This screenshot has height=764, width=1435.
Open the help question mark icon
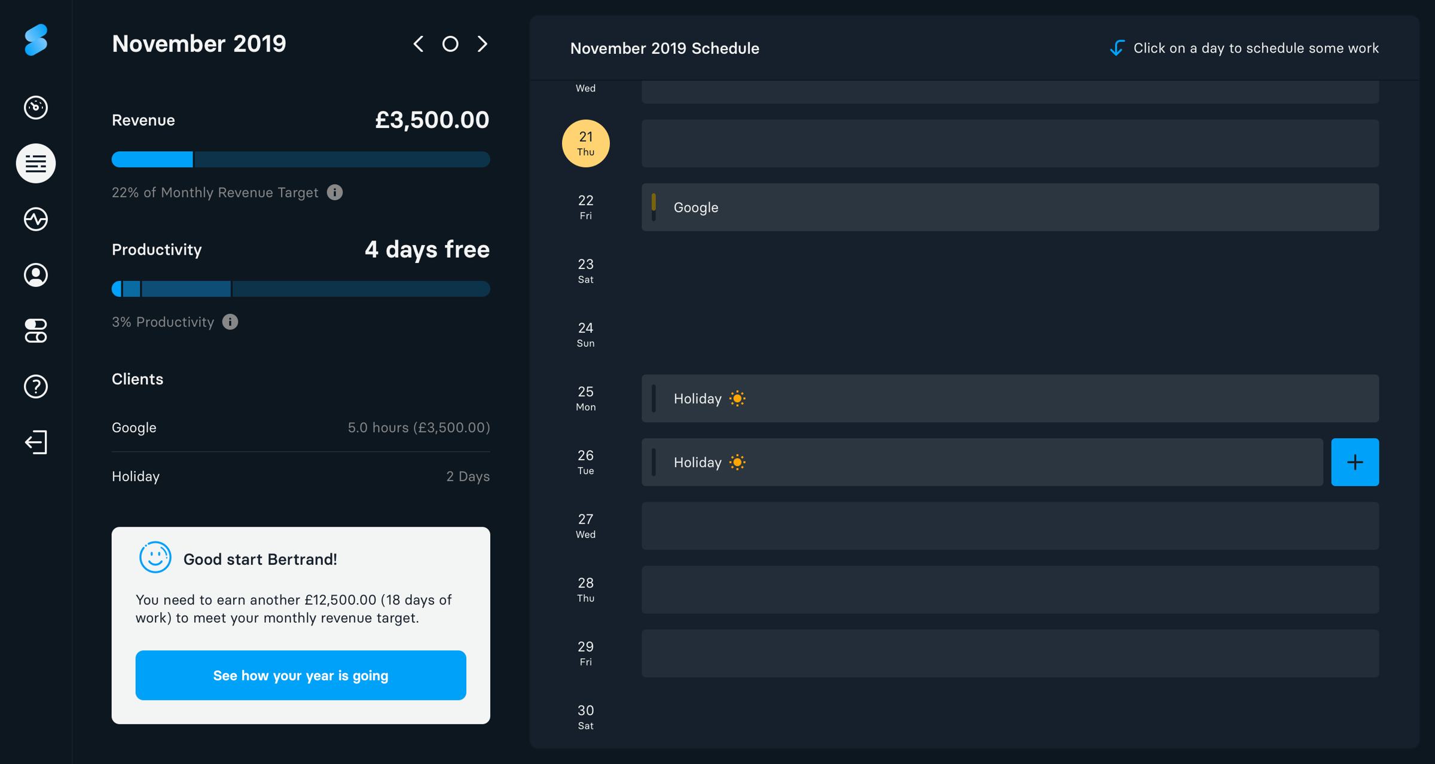tap(36, 386)
